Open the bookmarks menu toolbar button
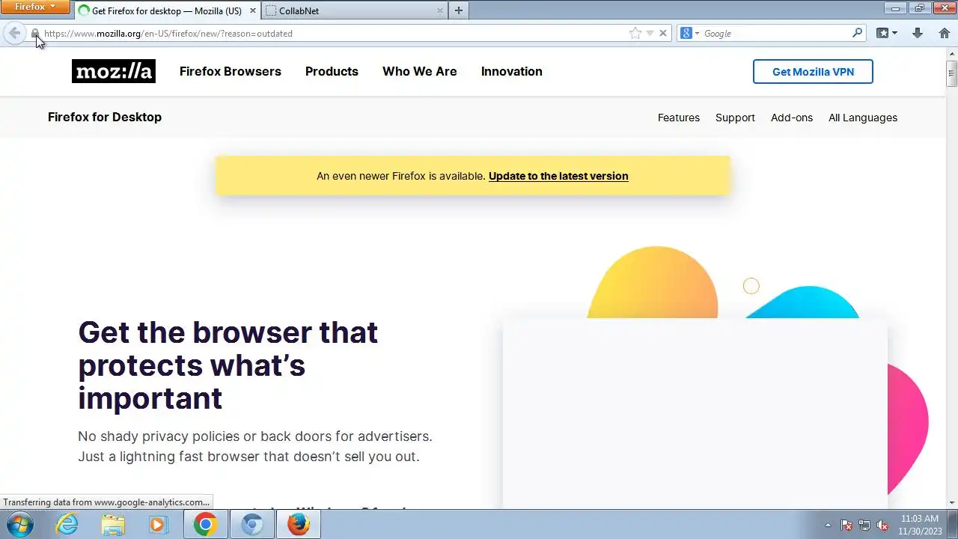The image size is (958, 539). point(887,33)
